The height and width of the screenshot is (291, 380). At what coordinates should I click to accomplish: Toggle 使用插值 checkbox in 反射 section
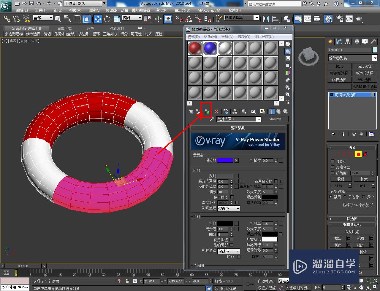tap(232, 197)
